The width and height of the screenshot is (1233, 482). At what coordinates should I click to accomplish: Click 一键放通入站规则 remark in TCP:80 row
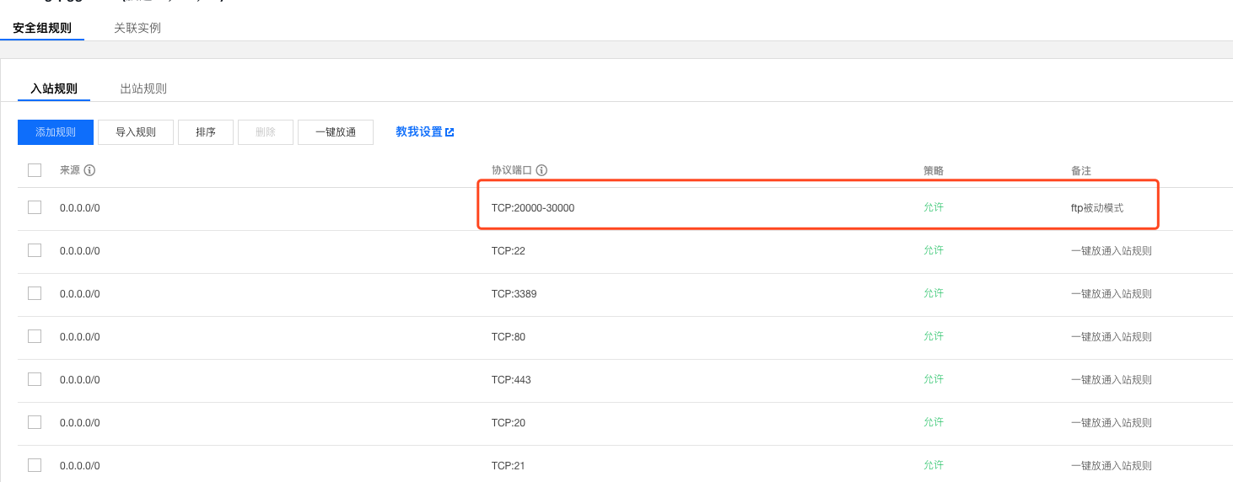(1112, 337)
